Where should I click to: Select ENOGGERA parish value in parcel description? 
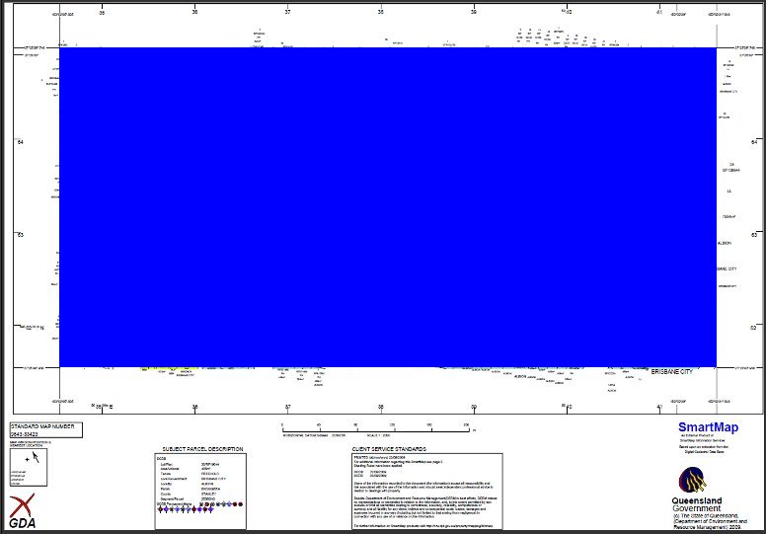click(210, 489)
